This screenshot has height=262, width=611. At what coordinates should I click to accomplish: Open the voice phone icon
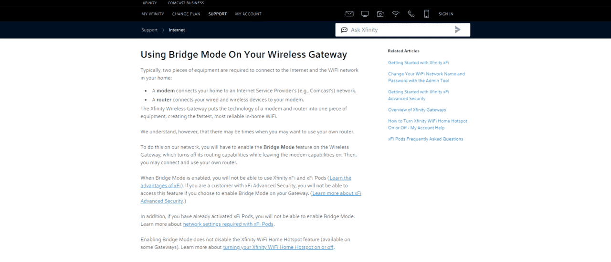pyautogui.click(x=411, y=14)
